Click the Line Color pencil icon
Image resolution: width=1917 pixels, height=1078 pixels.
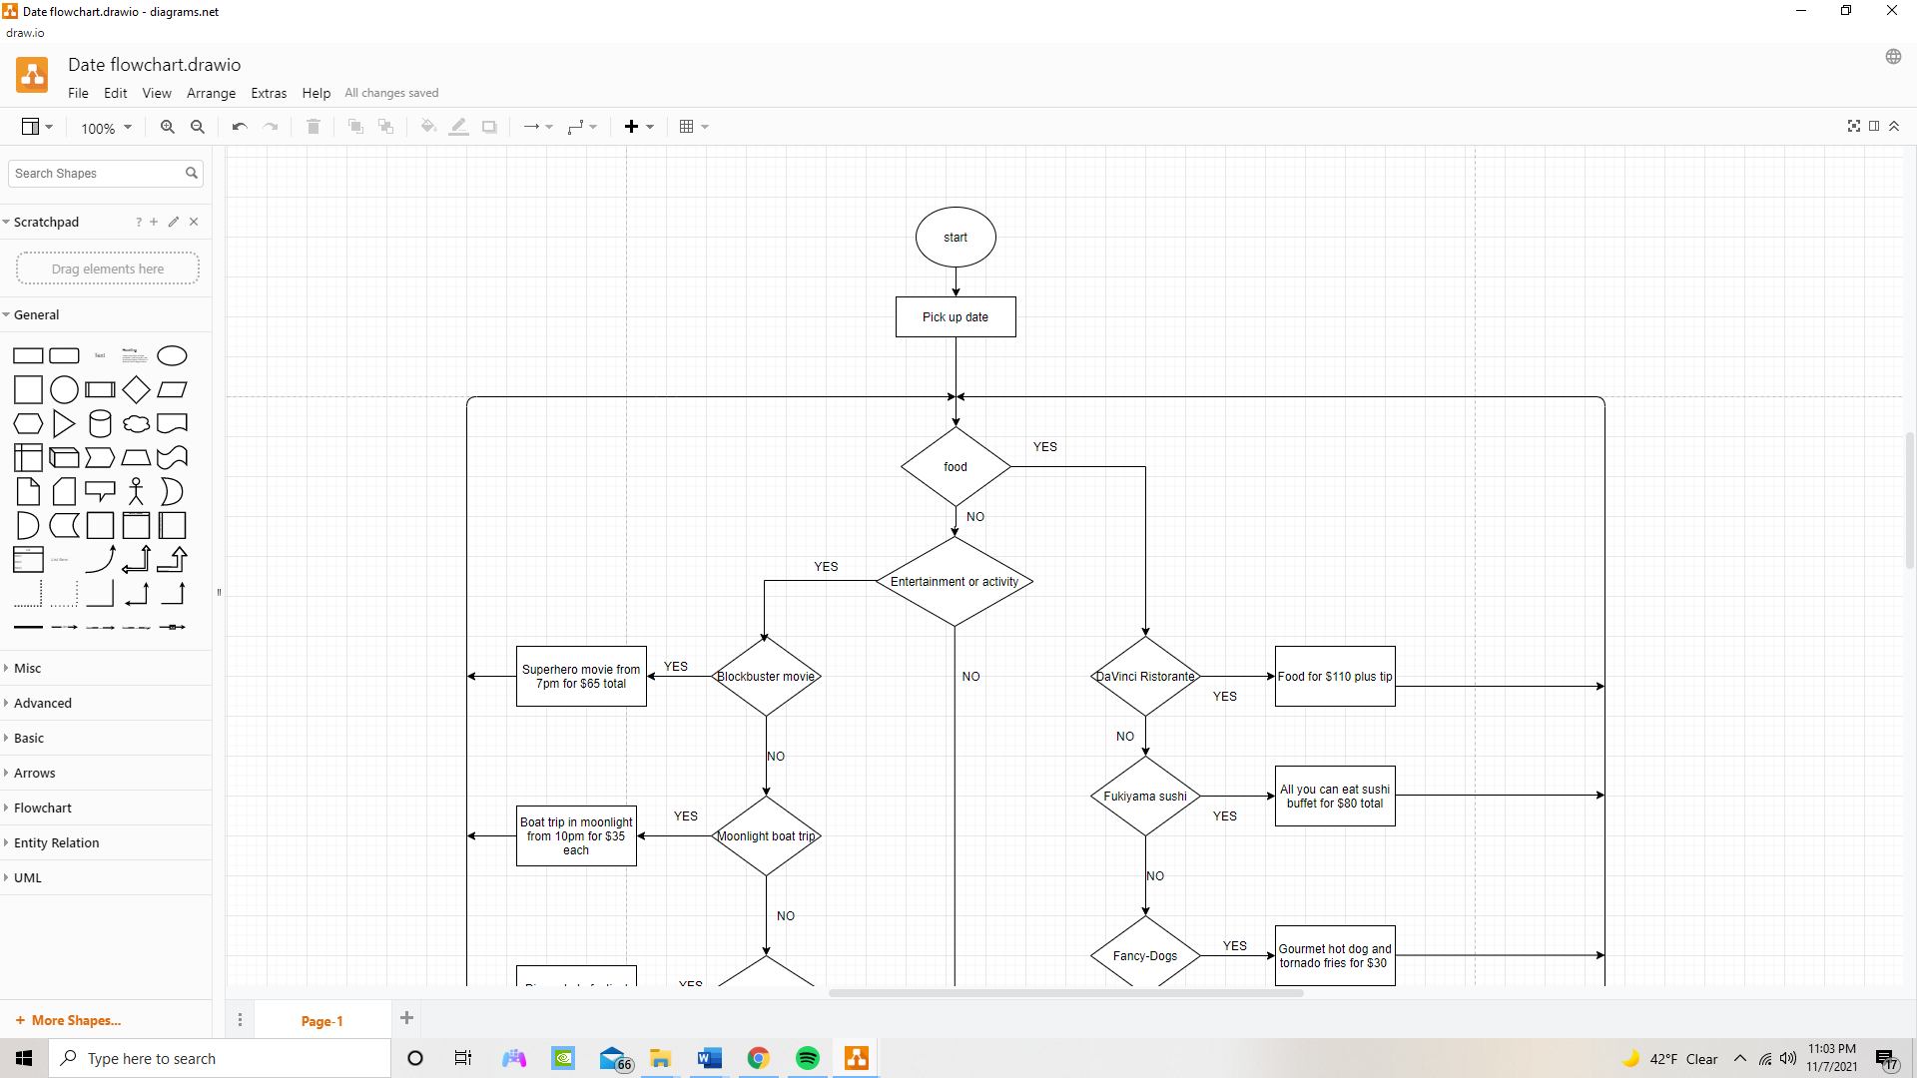(x=458, y=127)
